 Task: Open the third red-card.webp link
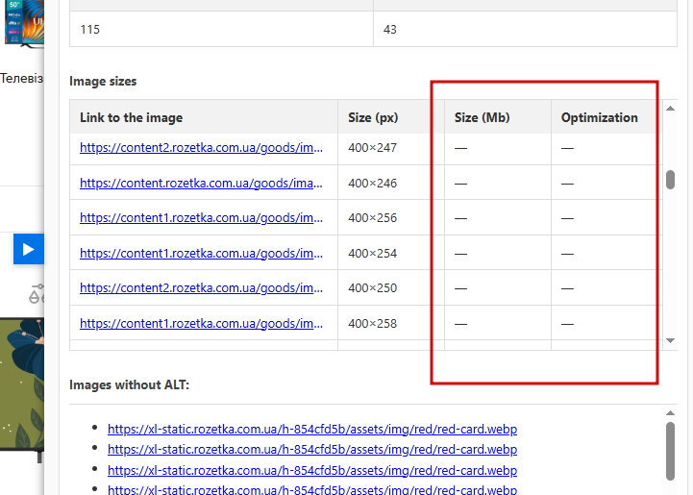[x=312, y=470]
